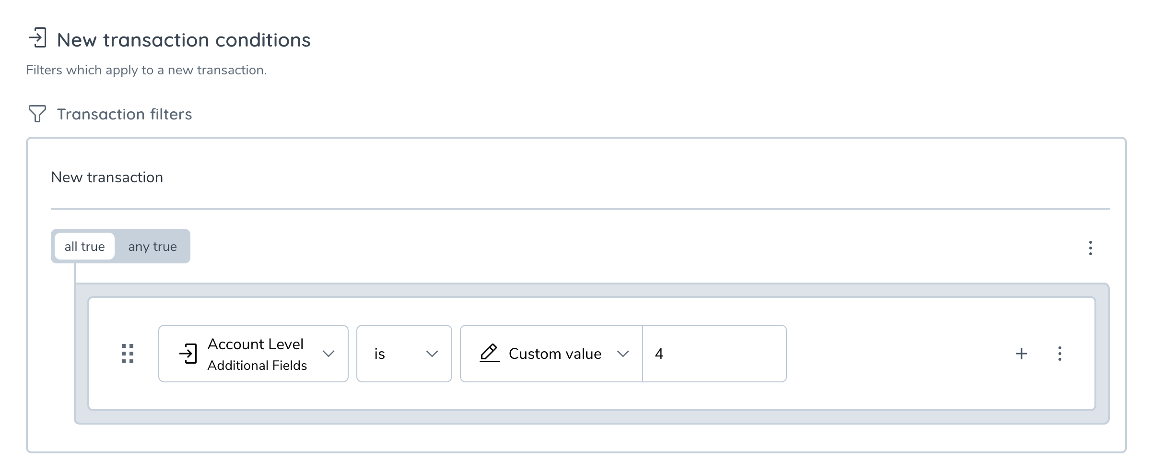
Task: Expand the Account Level dropdown chevron
Action: coord(329,354)
